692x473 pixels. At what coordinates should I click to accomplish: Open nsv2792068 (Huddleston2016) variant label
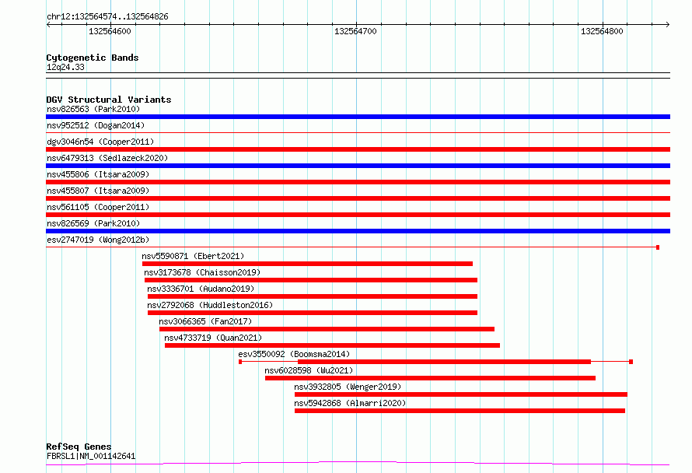coord(210,305)
